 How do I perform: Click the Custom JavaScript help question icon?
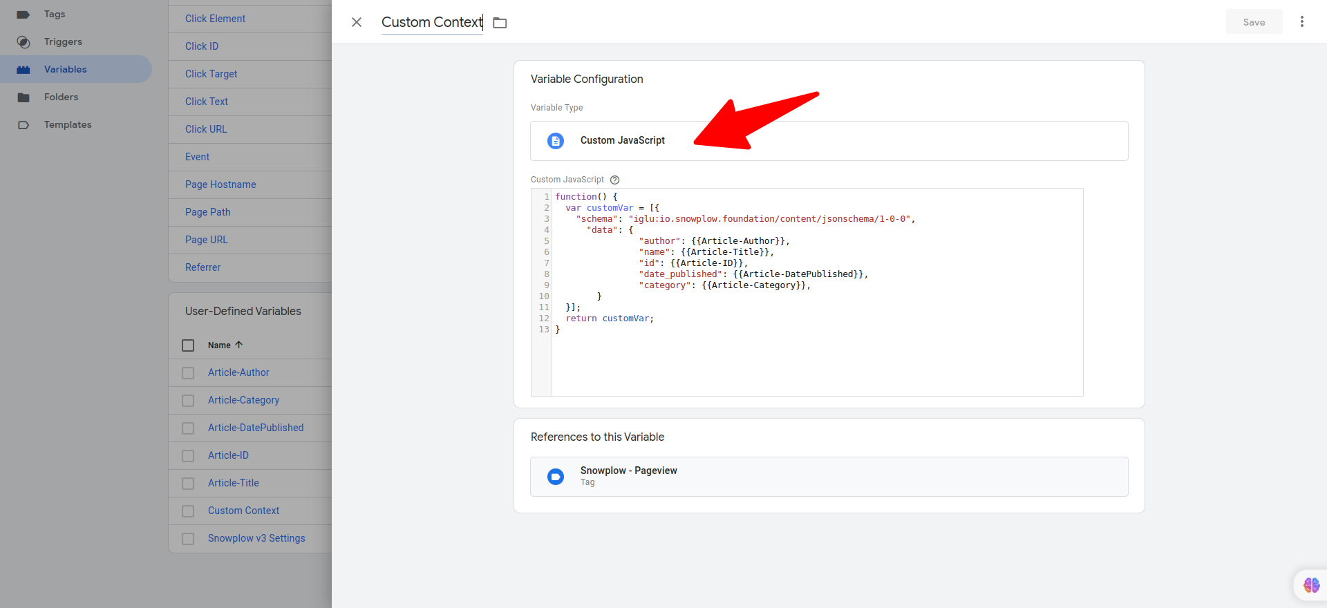[615, 180]
